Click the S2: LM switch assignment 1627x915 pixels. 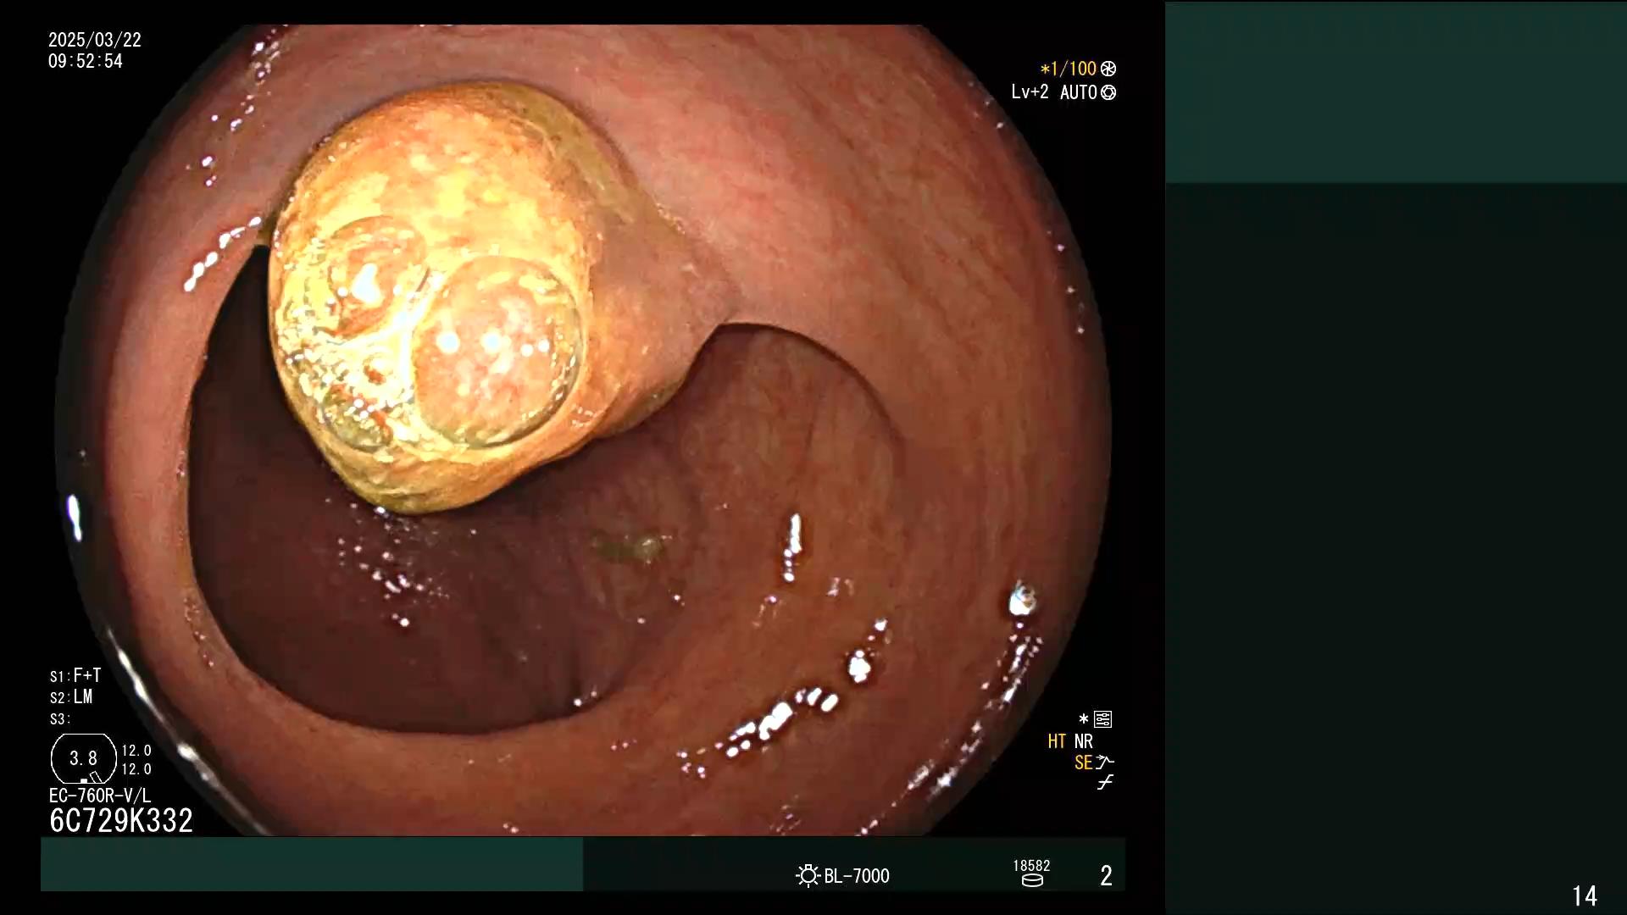pyautogui.click(x=71, y=696)
